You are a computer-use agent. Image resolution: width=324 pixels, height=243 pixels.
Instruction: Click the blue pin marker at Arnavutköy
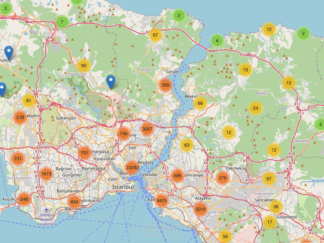coord(9,53)
